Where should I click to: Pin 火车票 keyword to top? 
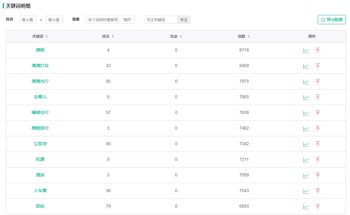click(318, 191)
